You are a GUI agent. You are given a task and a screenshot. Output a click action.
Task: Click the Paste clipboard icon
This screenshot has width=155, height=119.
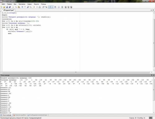19,7
